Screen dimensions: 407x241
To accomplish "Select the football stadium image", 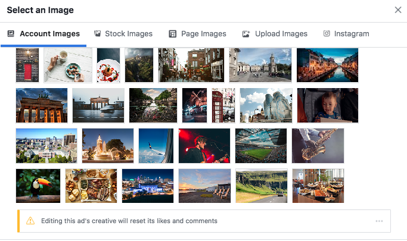I will [x=261, y=146].
